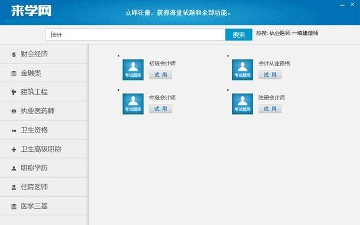This screenshot has width=360, height=225.
Task: Click the plus icon beside 卫生高级职称
Action: coord(14,149)
